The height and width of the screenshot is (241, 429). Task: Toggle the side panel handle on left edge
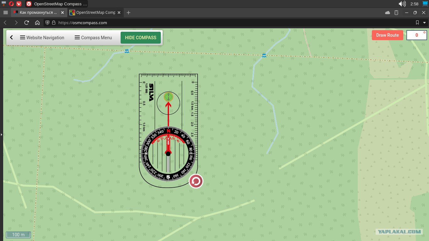point(1,135)
